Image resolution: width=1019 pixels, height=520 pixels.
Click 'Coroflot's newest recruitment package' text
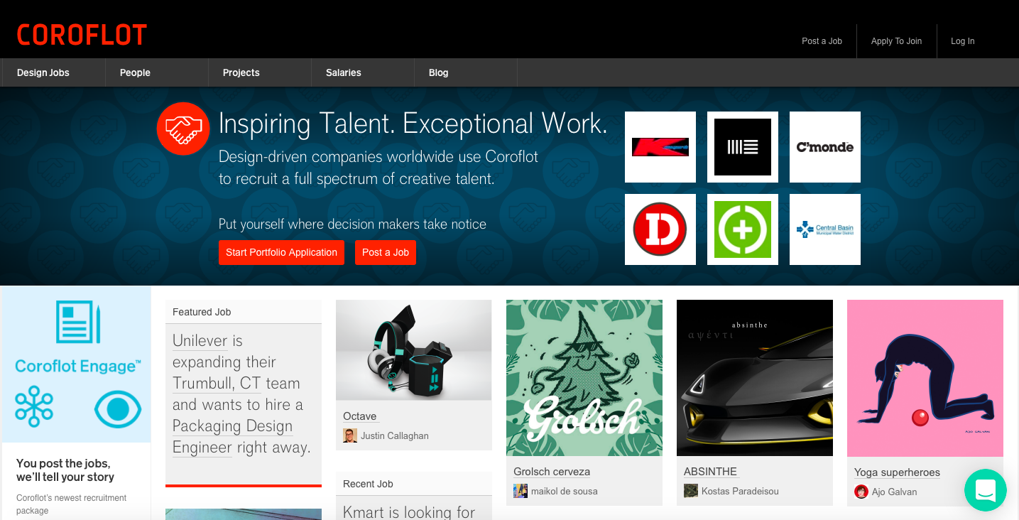[71, 504]
